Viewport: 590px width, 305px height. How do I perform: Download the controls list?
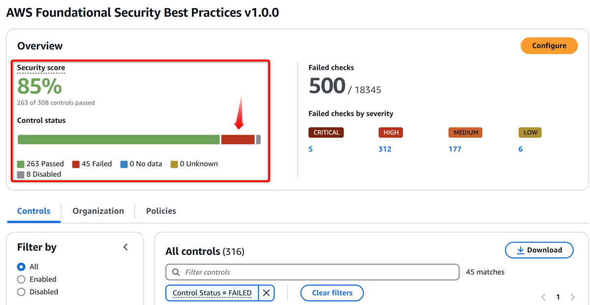(x=539, y=250)
